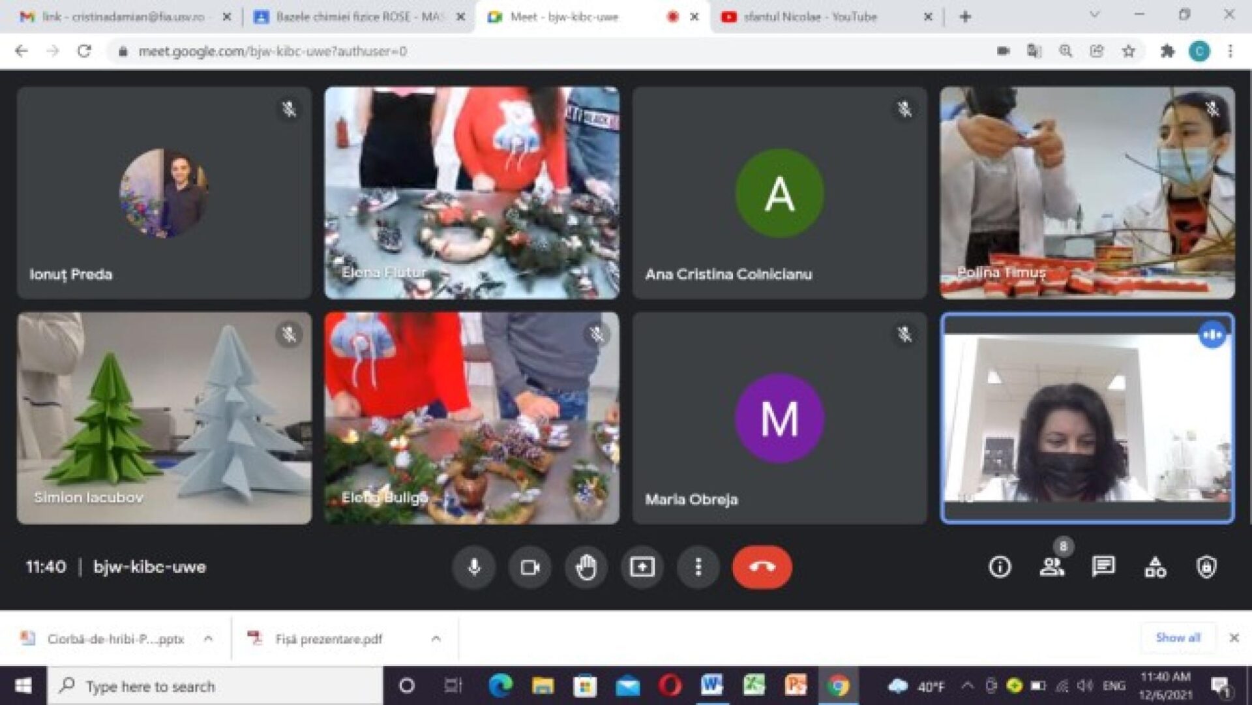Screen dimensions: 1252x705
Task: Switch to sfantul Nicolae YouTube tab
Action: coord(810,17)
